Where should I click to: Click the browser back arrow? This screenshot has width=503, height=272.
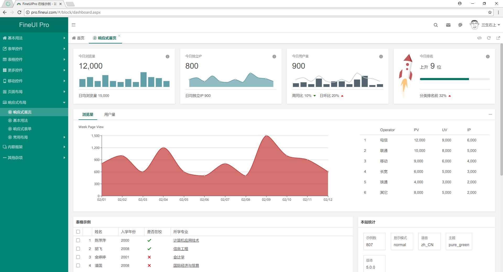point(5,12)
